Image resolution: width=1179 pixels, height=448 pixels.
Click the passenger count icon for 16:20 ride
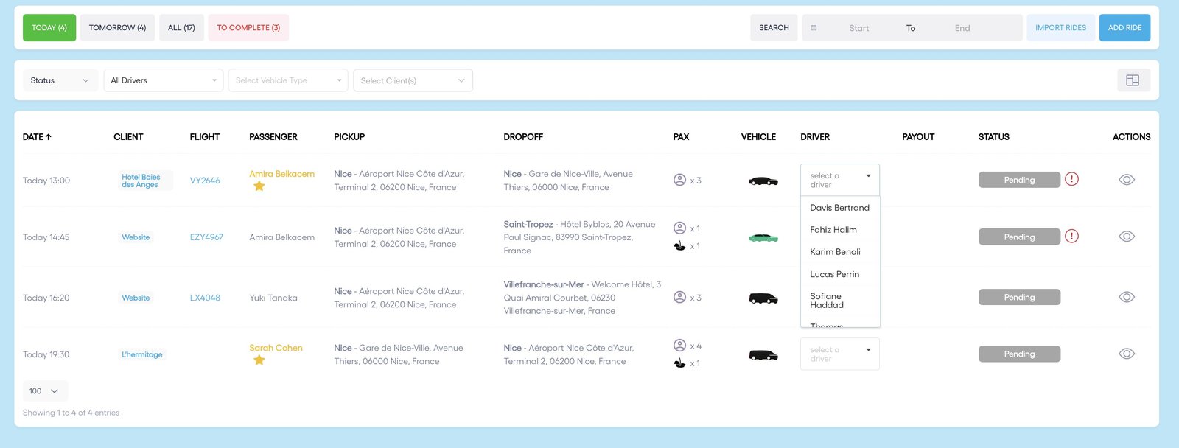tap(679, 297)
